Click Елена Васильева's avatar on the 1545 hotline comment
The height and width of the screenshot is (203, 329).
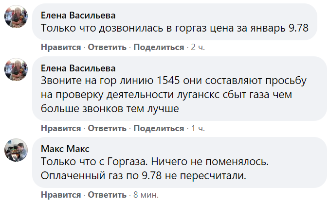pos(15,70)
